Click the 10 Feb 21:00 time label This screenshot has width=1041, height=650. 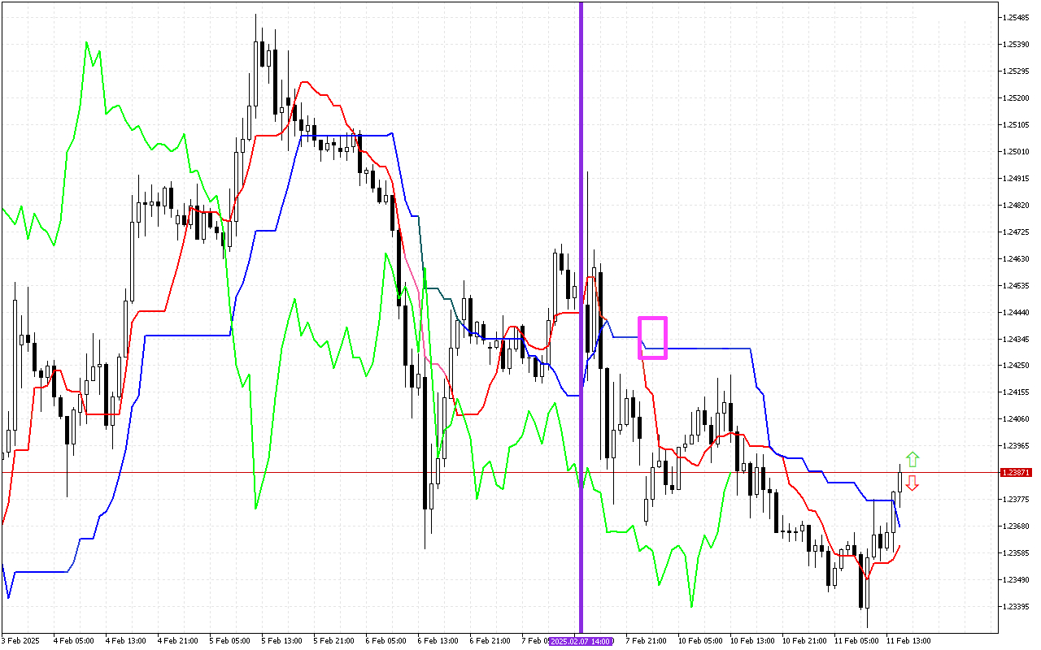tap(804, 641)
